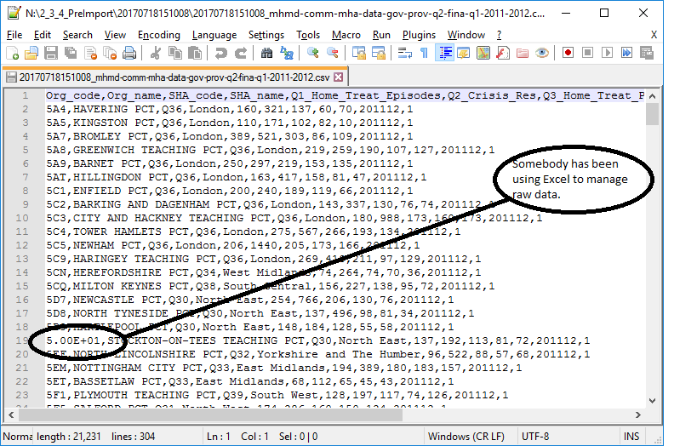The height and width of the screenshot is (446, 697).
Task: Click the Paste clipboard icon
Action: (x=195, y=54)
